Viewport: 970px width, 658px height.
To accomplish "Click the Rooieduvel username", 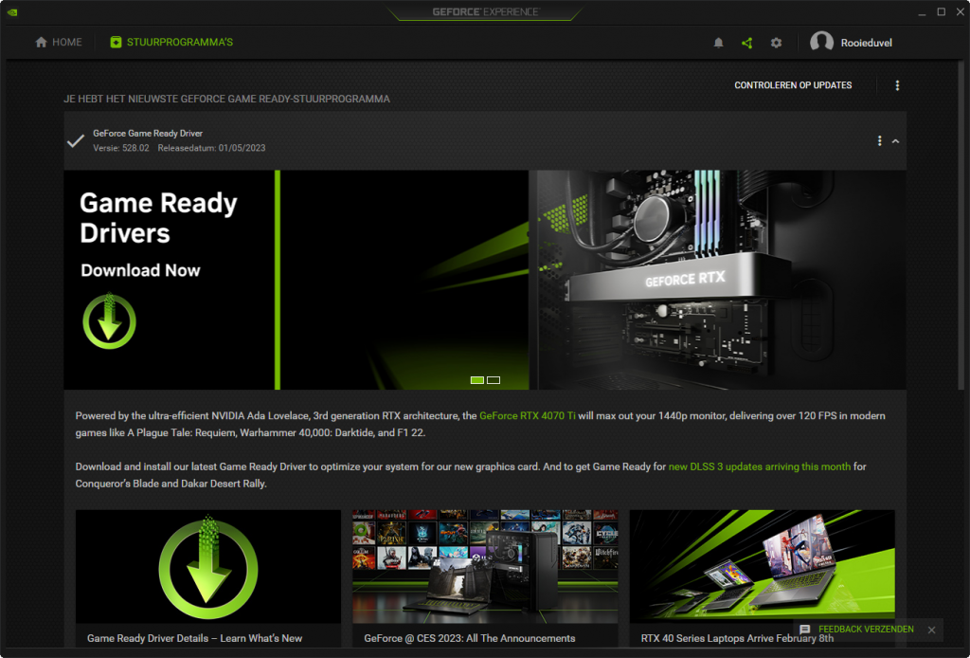I will pyautogui.click(x=866, y=43).
